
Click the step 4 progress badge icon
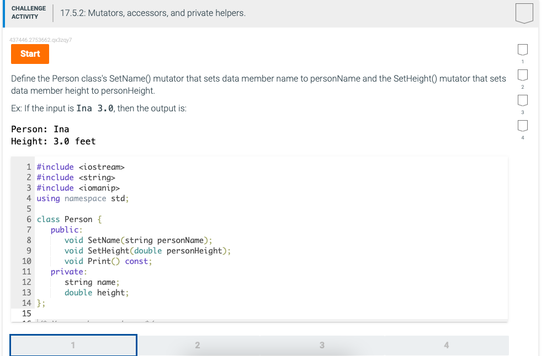[x=522, y=126]
